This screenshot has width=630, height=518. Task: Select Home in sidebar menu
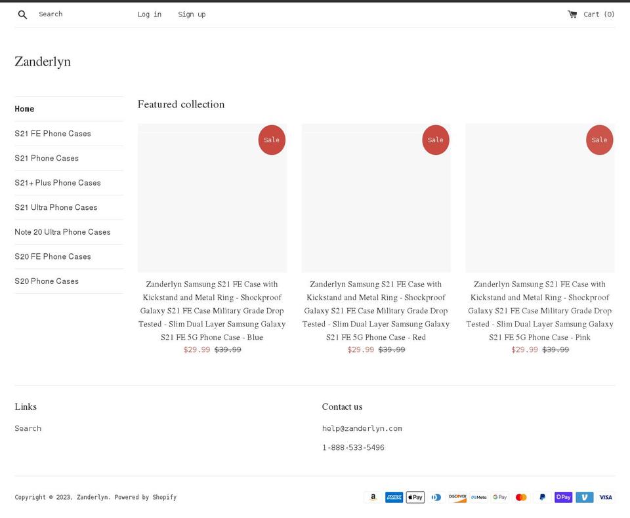click(x=24, y=109)
